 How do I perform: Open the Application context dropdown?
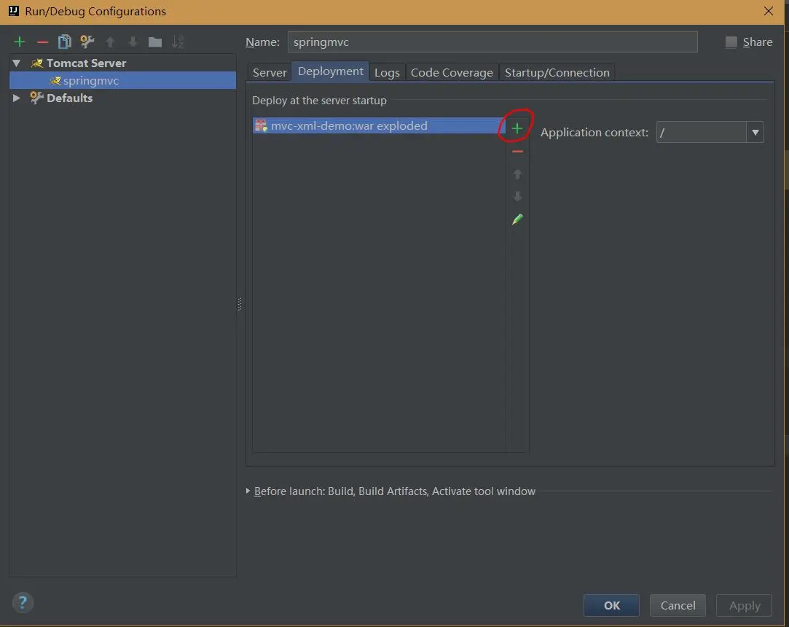click(755, 133)
